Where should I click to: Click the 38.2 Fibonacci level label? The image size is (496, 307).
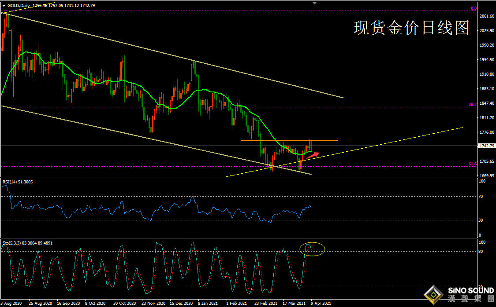click(x=472, y=105)
